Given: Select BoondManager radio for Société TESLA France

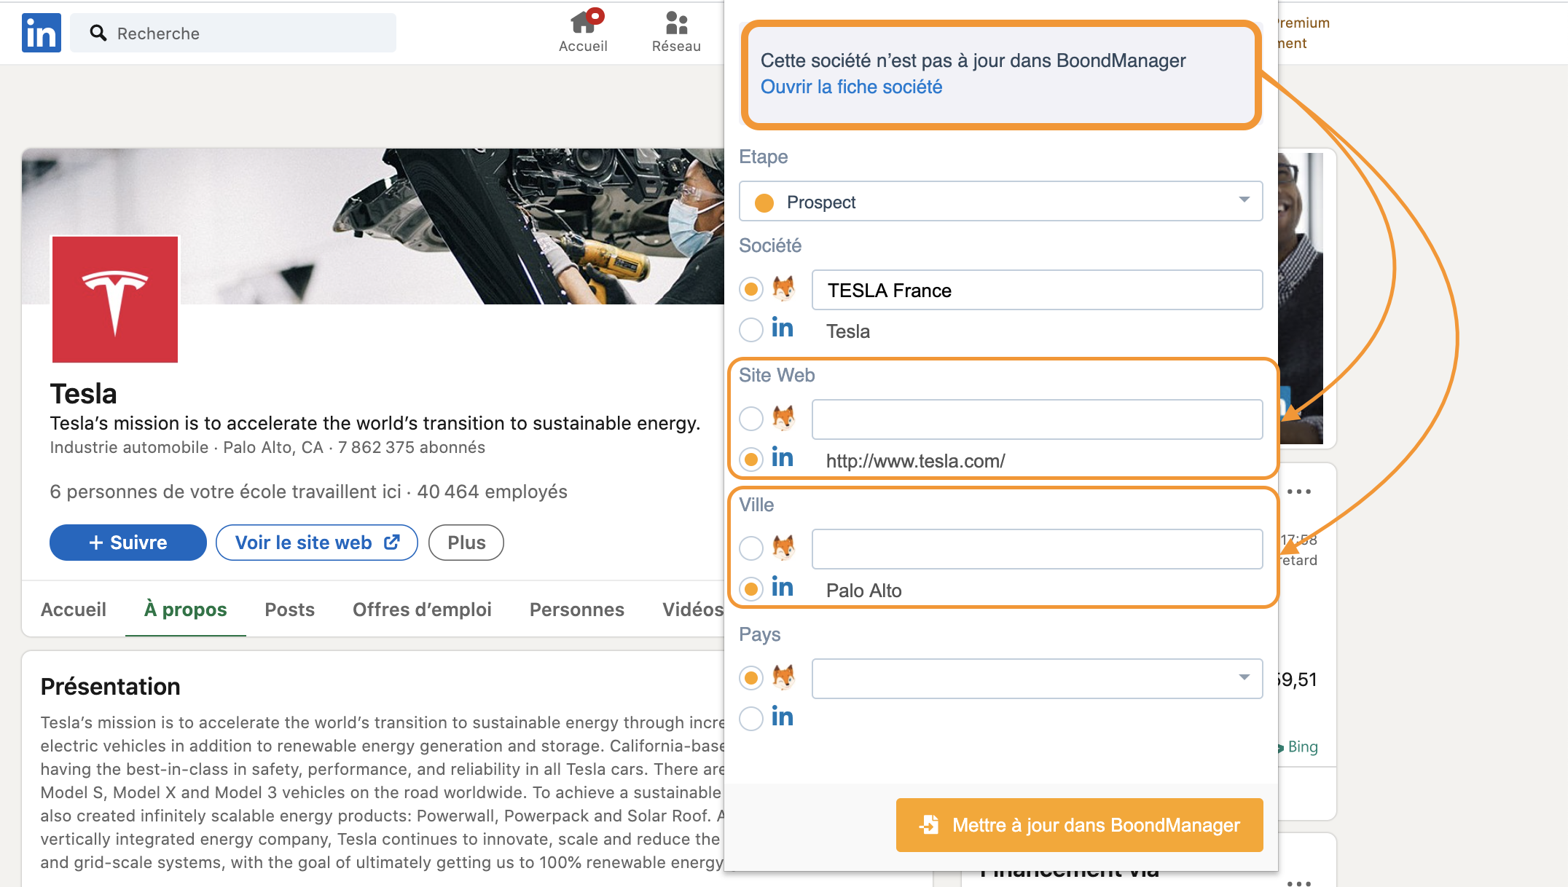Looking at the screenshot, I should pyautogui.click(x=751, y=289).
